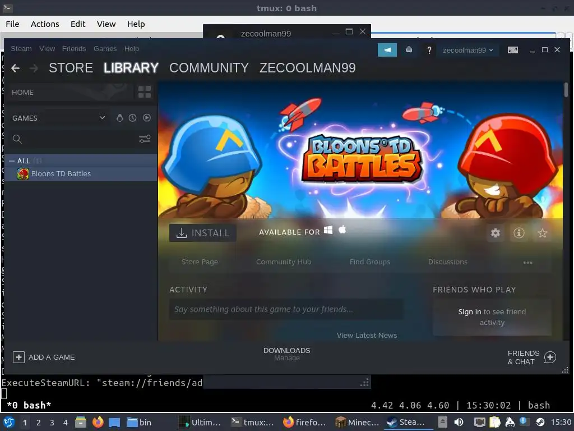Open the ZECOOLMAN99 profile tab
Viewport: 574px width, 431px height.
pos(308,68)
